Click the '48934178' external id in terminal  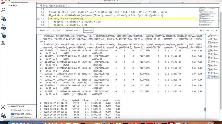97,53
